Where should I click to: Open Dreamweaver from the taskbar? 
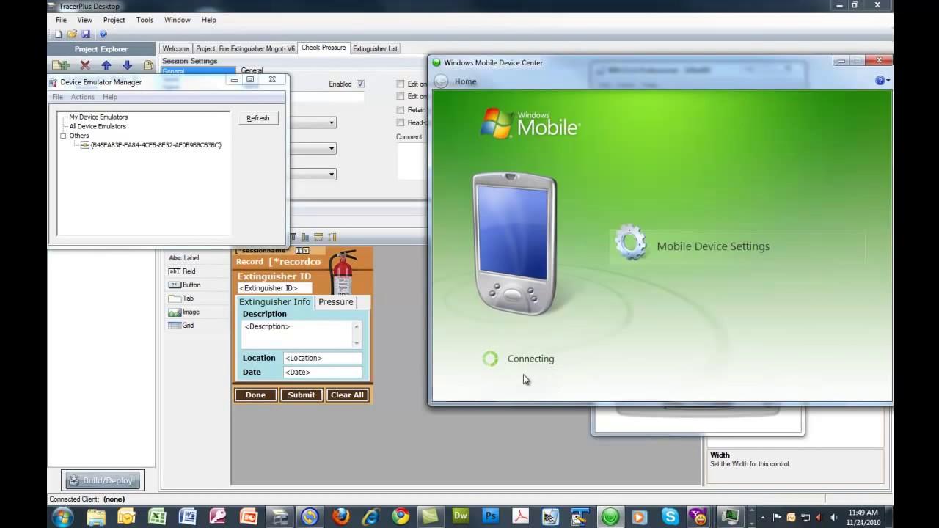coord(461,516)
